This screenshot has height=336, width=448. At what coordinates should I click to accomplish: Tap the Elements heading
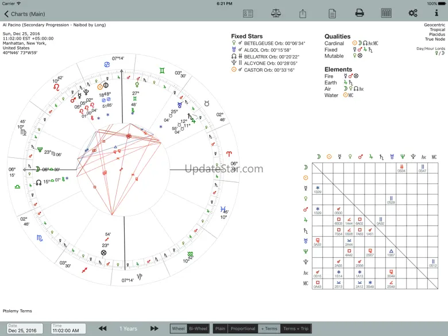tap(338, 69)
